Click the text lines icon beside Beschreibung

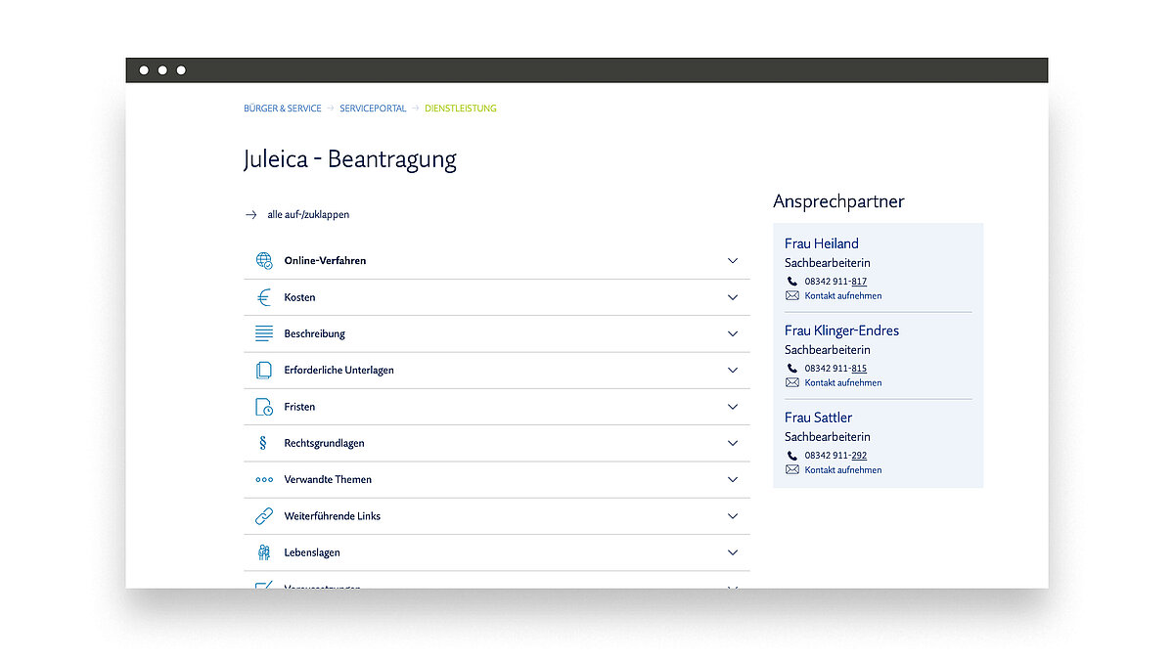[x=264, y=333]
